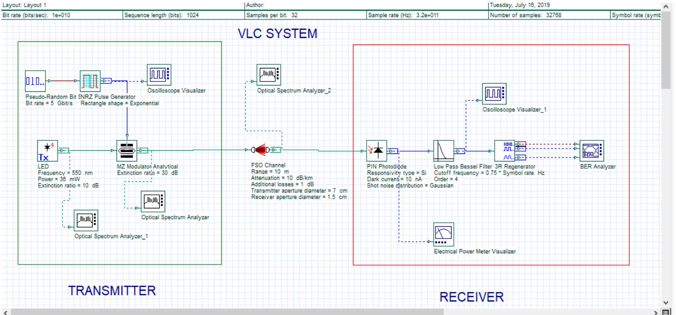The image size is (676, 315).
Task: Click the "Sequence length (bits): 1024" cell
Action: pos(183,15)
